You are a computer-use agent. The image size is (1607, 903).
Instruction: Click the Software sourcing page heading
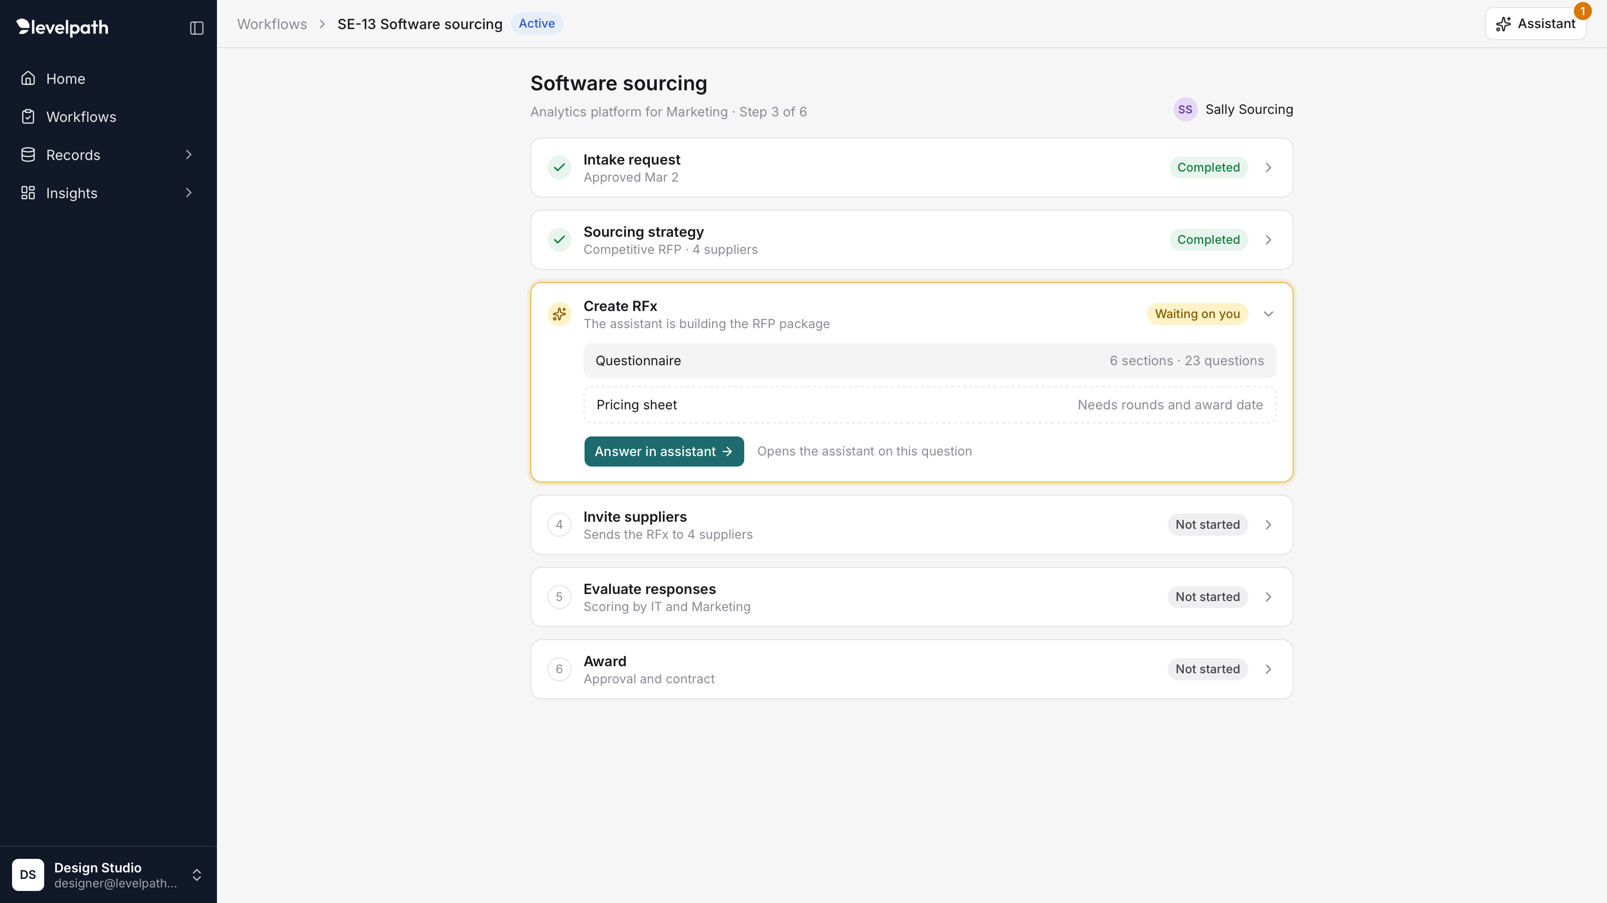click(x=618, y=83)
